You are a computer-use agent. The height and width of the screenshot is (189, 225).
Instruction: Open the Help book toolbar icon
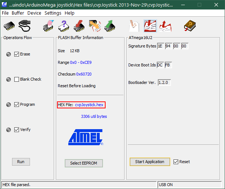(190, 26)
